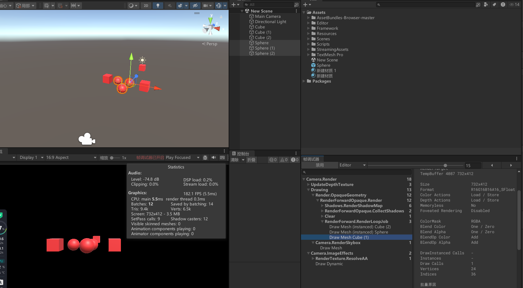Click the Gizmos globe icon
Image resolution: width=523 pixels, height=288 pixels.
(x=218, y=6)
